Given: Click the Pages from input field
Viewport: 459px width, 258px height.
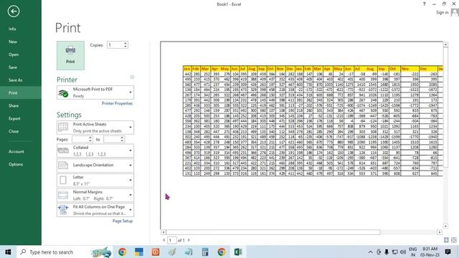Looking at the screenshot, I should [x=80, y=140].
